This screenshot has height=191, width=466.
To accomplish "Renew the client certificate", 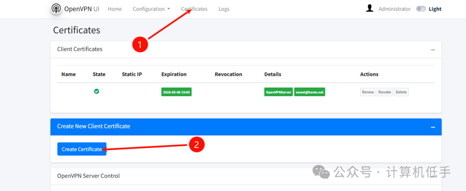I will pyautogui.click(x=368, y=92).
